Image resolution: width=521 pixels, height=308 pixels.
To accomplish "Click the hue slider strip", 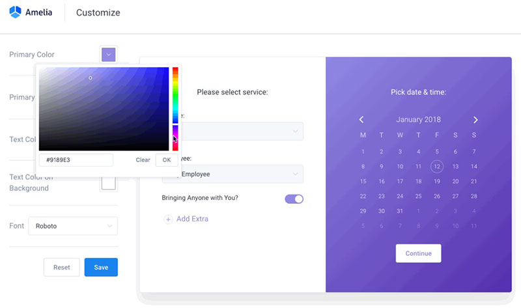I will pos(175,109).
